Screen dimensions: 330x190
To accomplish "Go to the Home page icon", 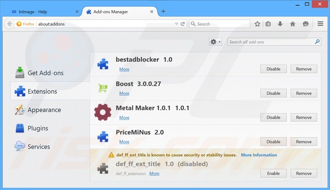I will 292,24.
